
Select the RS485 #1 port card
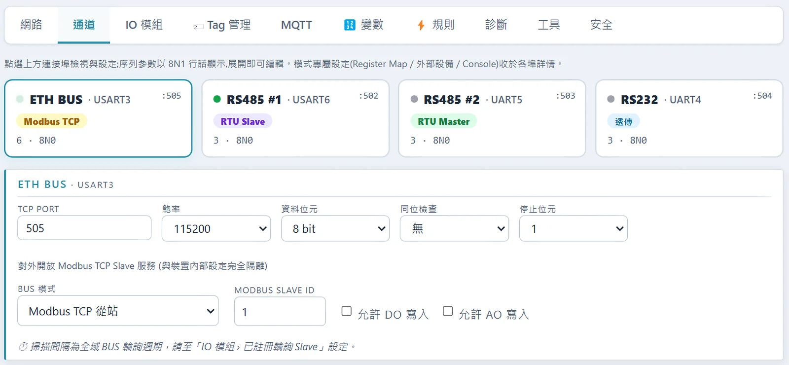(295, 118)
